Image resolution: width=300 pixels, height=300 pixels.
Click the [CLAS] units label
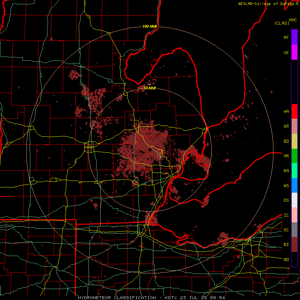pos(282,23)
